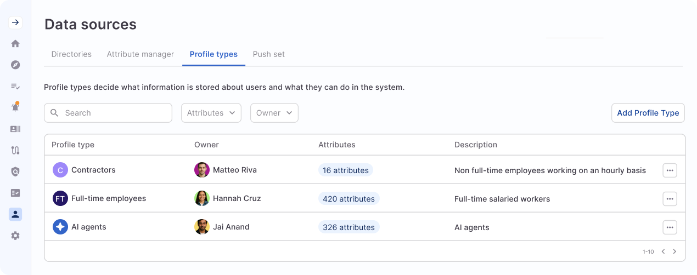
Task: Expand sidebar with the arrow icon
Action: pos(15,22)
